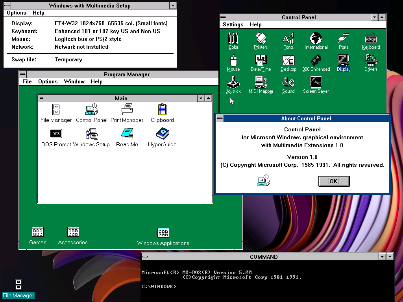
Task: Open the Window menu in Program Manager
Action: [x=74, y=81]
